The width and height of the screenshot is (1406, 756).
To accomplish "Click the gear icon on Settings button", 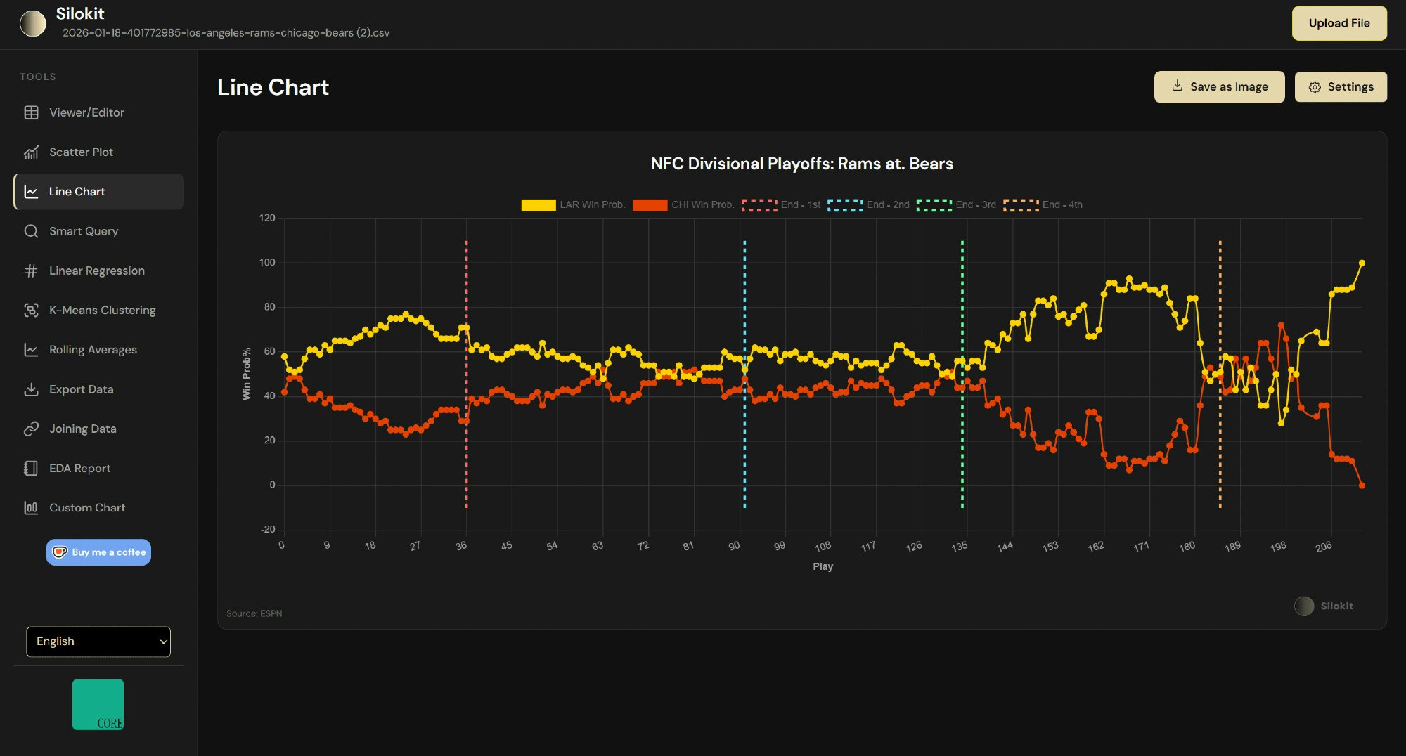I will click(1315, 87).
